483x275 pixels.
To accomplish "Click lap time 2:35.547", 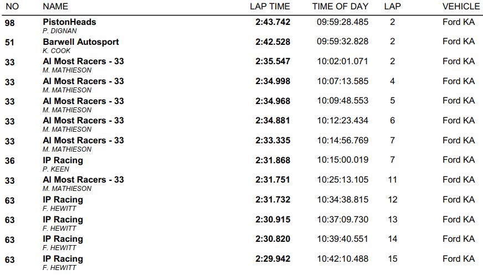I will (x=273, y=61).
